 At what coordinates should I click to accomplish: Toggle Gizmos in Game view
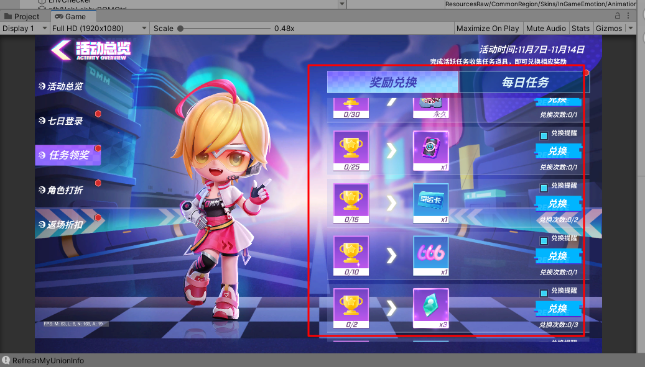[x=609, y=29]
